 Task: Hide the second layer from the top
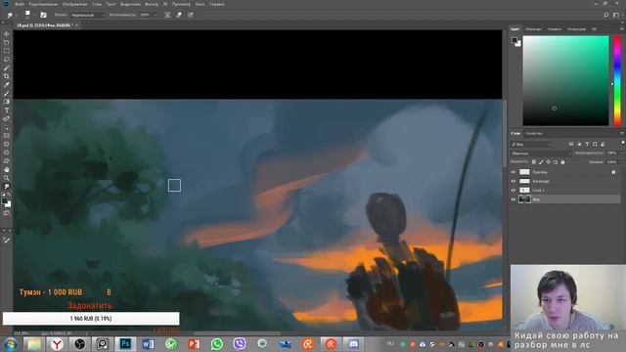(514, 181)
